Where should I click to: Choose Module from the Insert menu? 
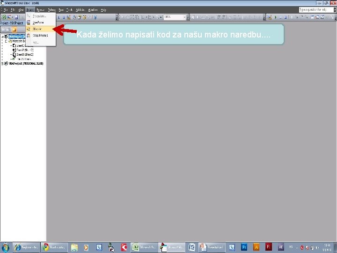[41, 29]
